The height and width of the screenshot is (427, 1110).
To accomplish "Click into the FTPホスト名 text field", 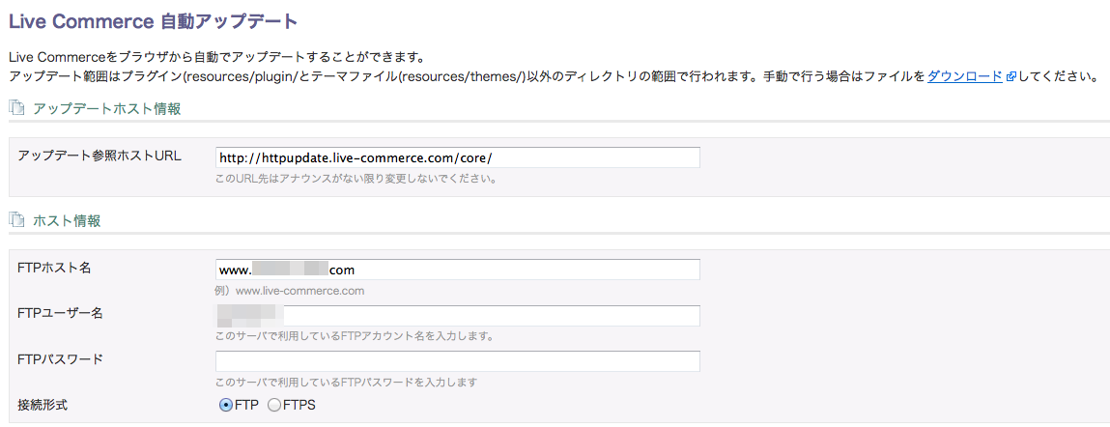I will (x=458, y=270).
